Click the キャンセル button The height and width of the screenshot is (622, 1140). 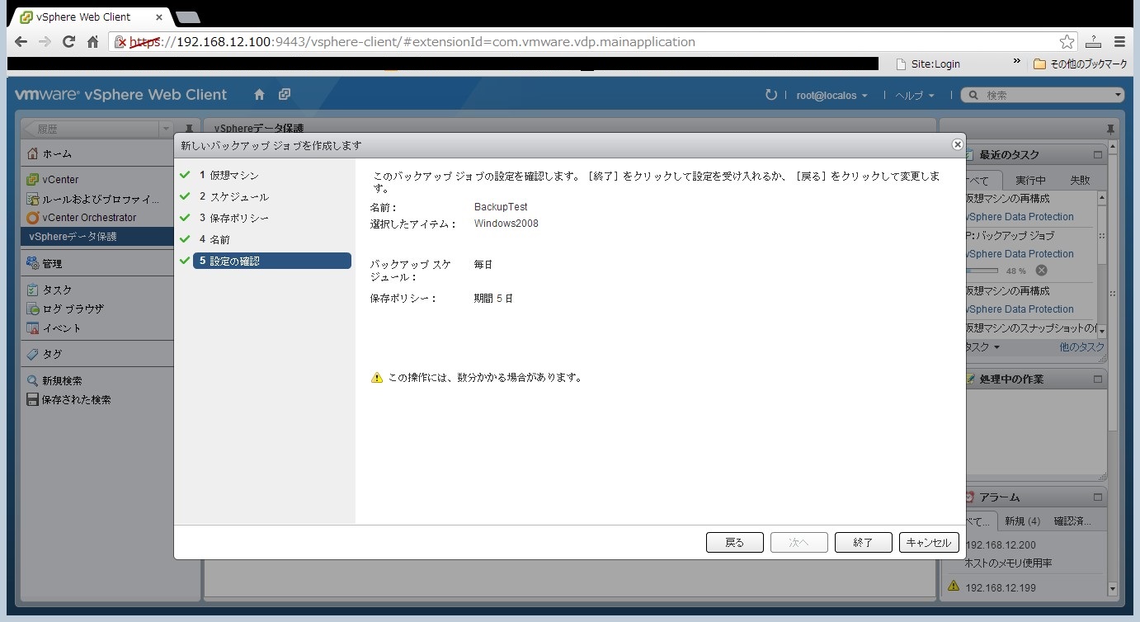pyautogui.click(x=929, y=542)
